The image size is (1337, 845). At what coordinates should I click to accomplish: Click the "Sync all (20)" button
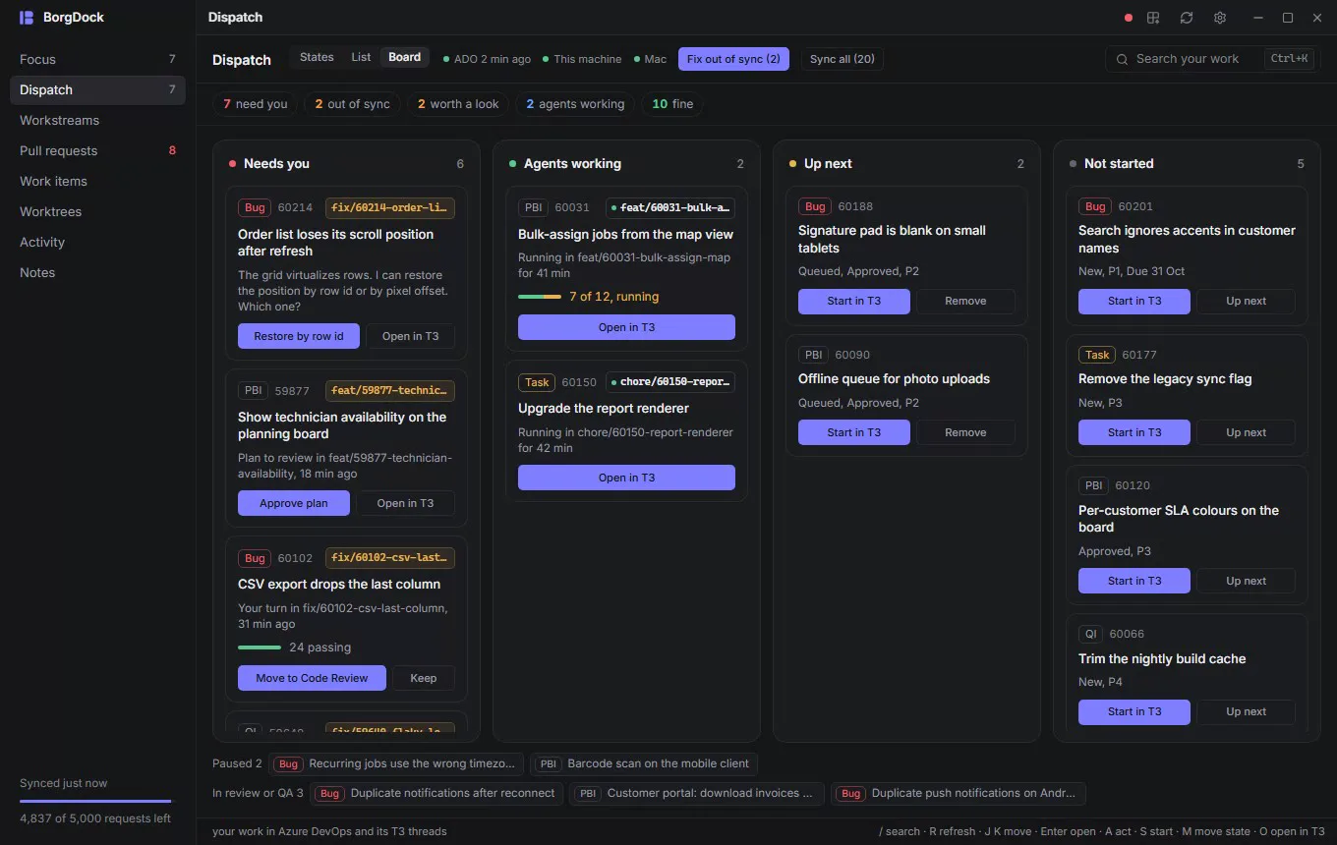click(x=843, y=59)
